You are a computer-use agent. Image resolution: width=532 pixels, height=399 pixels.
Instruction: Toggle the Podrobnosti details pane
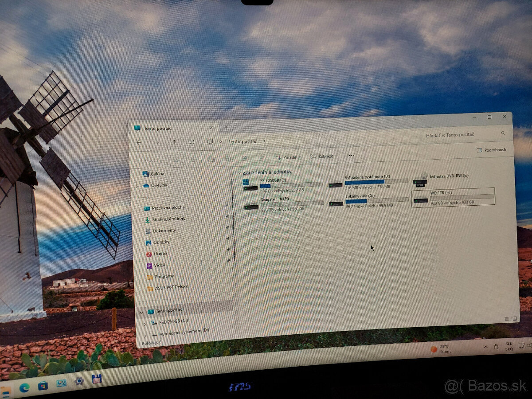(491, 150)
